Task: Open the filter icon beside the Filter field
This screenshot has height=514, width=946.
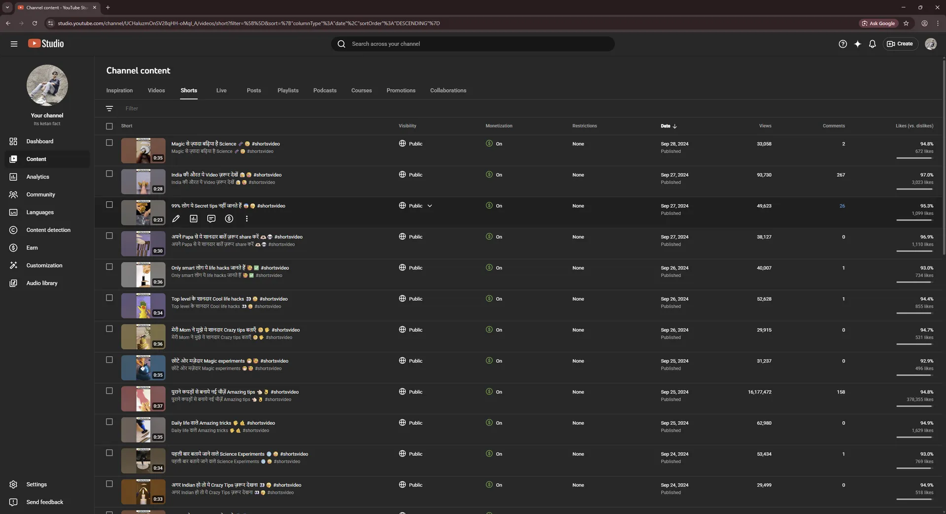Action: click(x=109, y=108)
